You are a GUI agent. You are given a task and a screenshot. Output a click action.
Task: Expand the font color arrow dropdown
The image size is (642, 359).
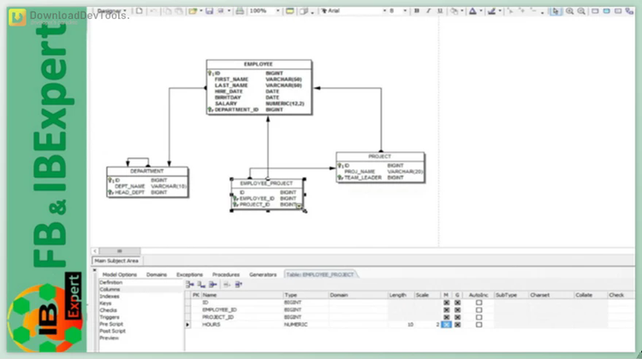point(481,11)
